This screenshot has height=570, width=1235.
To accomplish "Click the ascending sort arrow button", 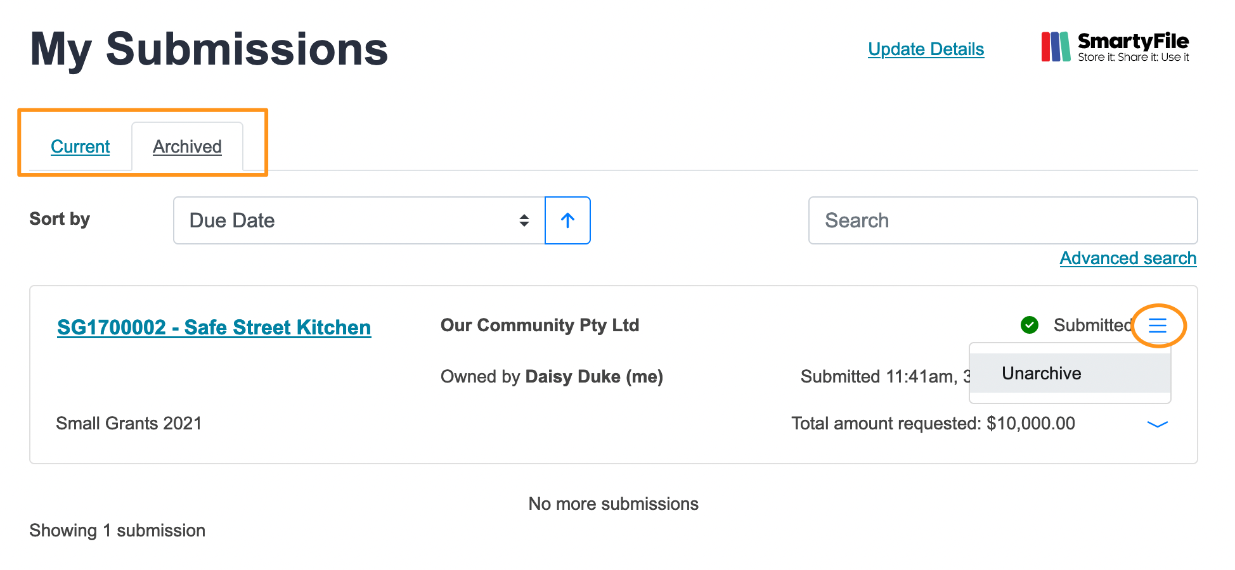I will pos(567,220).
